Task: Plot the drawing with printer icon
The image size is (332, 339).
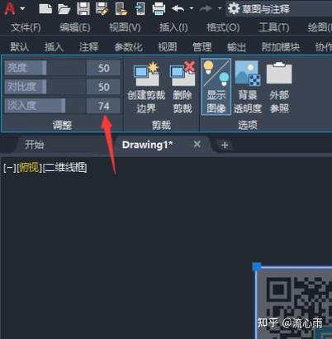Action: [159, 8]
